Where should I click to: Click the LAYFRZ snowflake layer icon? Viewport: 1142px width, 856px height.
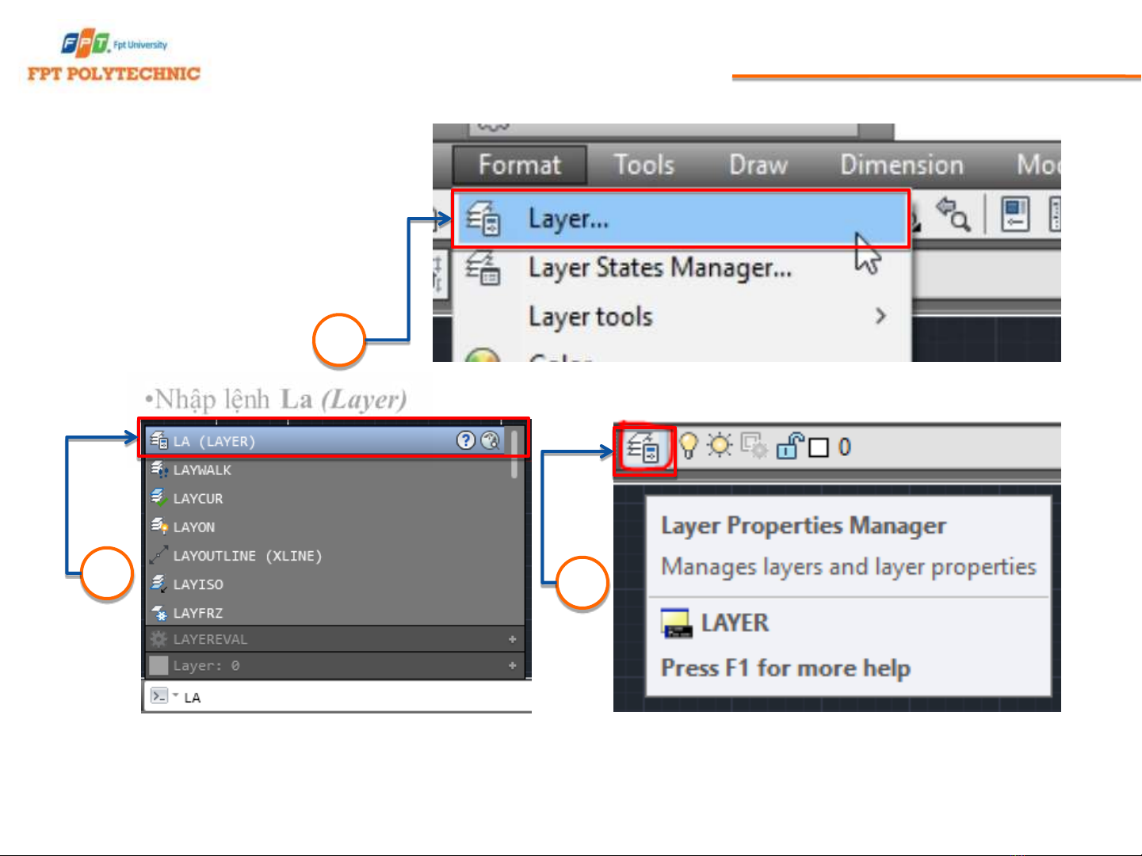tap(159, 613)
